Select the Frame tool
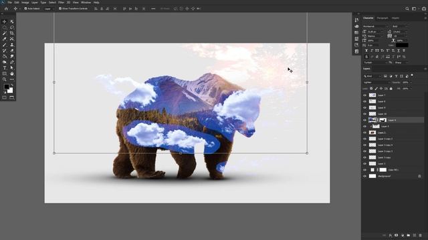 click(x=12, y=39)
